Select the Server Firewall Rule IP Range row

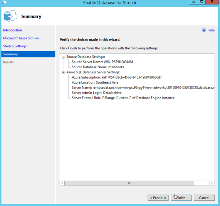(x=123, y=98)
